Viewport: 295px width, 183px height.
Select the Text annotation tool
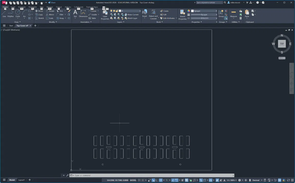click(75, 13)
